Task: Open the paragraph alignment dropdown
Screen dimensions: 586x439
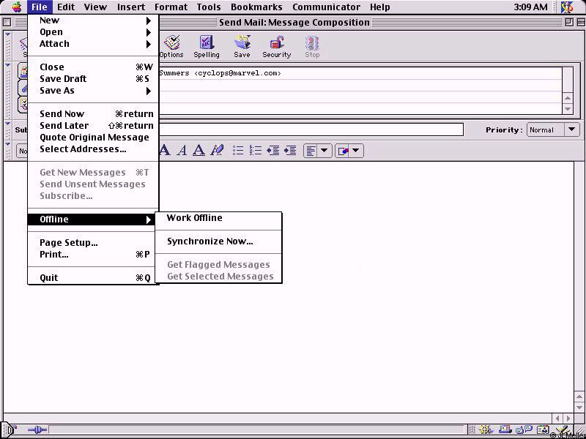Action: pyautogui.click(x=318, y=151)
